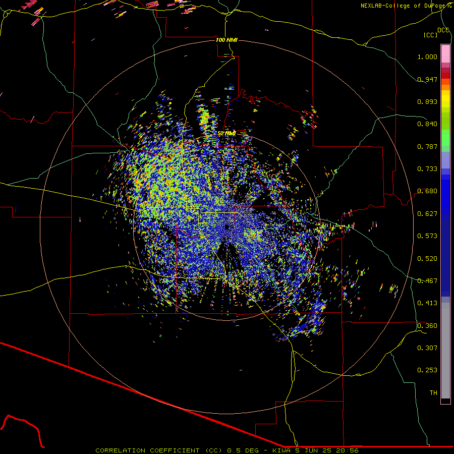
Task: Click the 0.680 legend value
Action: click(x=427, y=191)
